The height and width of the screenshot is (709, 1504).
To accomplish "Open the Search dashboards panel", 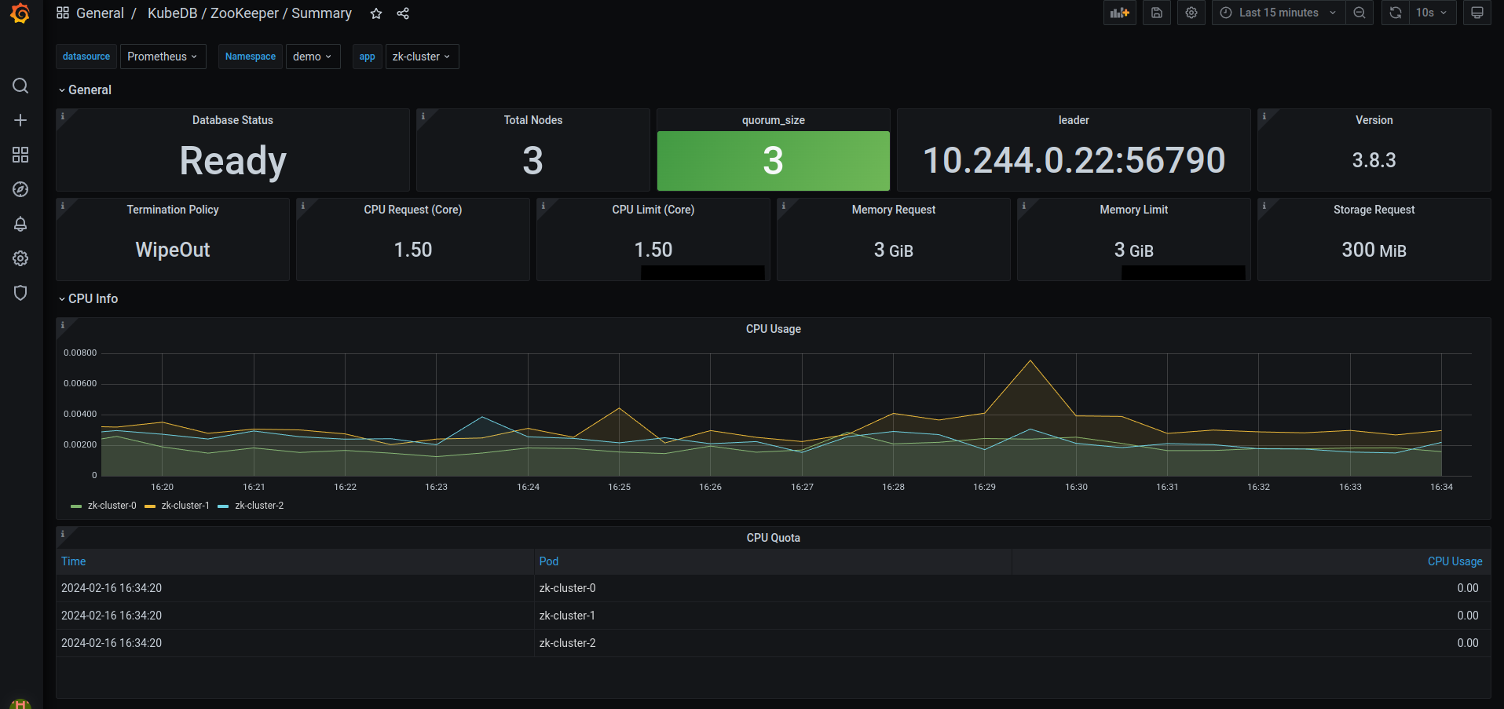I will pos(20,86).
